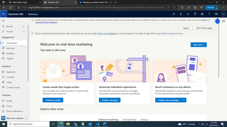Expand the Recent section

pyautogui.click(x=24, y=26)
